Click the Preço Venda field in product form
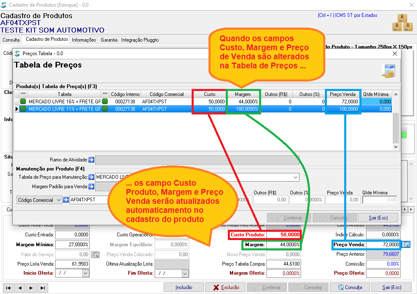The width and height of the screenshot is (417, 294). tap(383, 245)
